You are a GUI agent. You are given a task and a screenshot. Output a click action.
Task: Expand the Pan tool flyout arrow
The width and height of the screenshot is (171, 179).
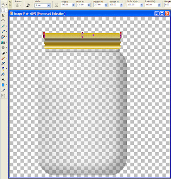6,5
